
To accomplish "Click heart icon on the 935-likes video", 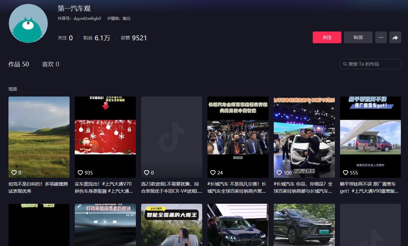I will [x=80, y=173].
